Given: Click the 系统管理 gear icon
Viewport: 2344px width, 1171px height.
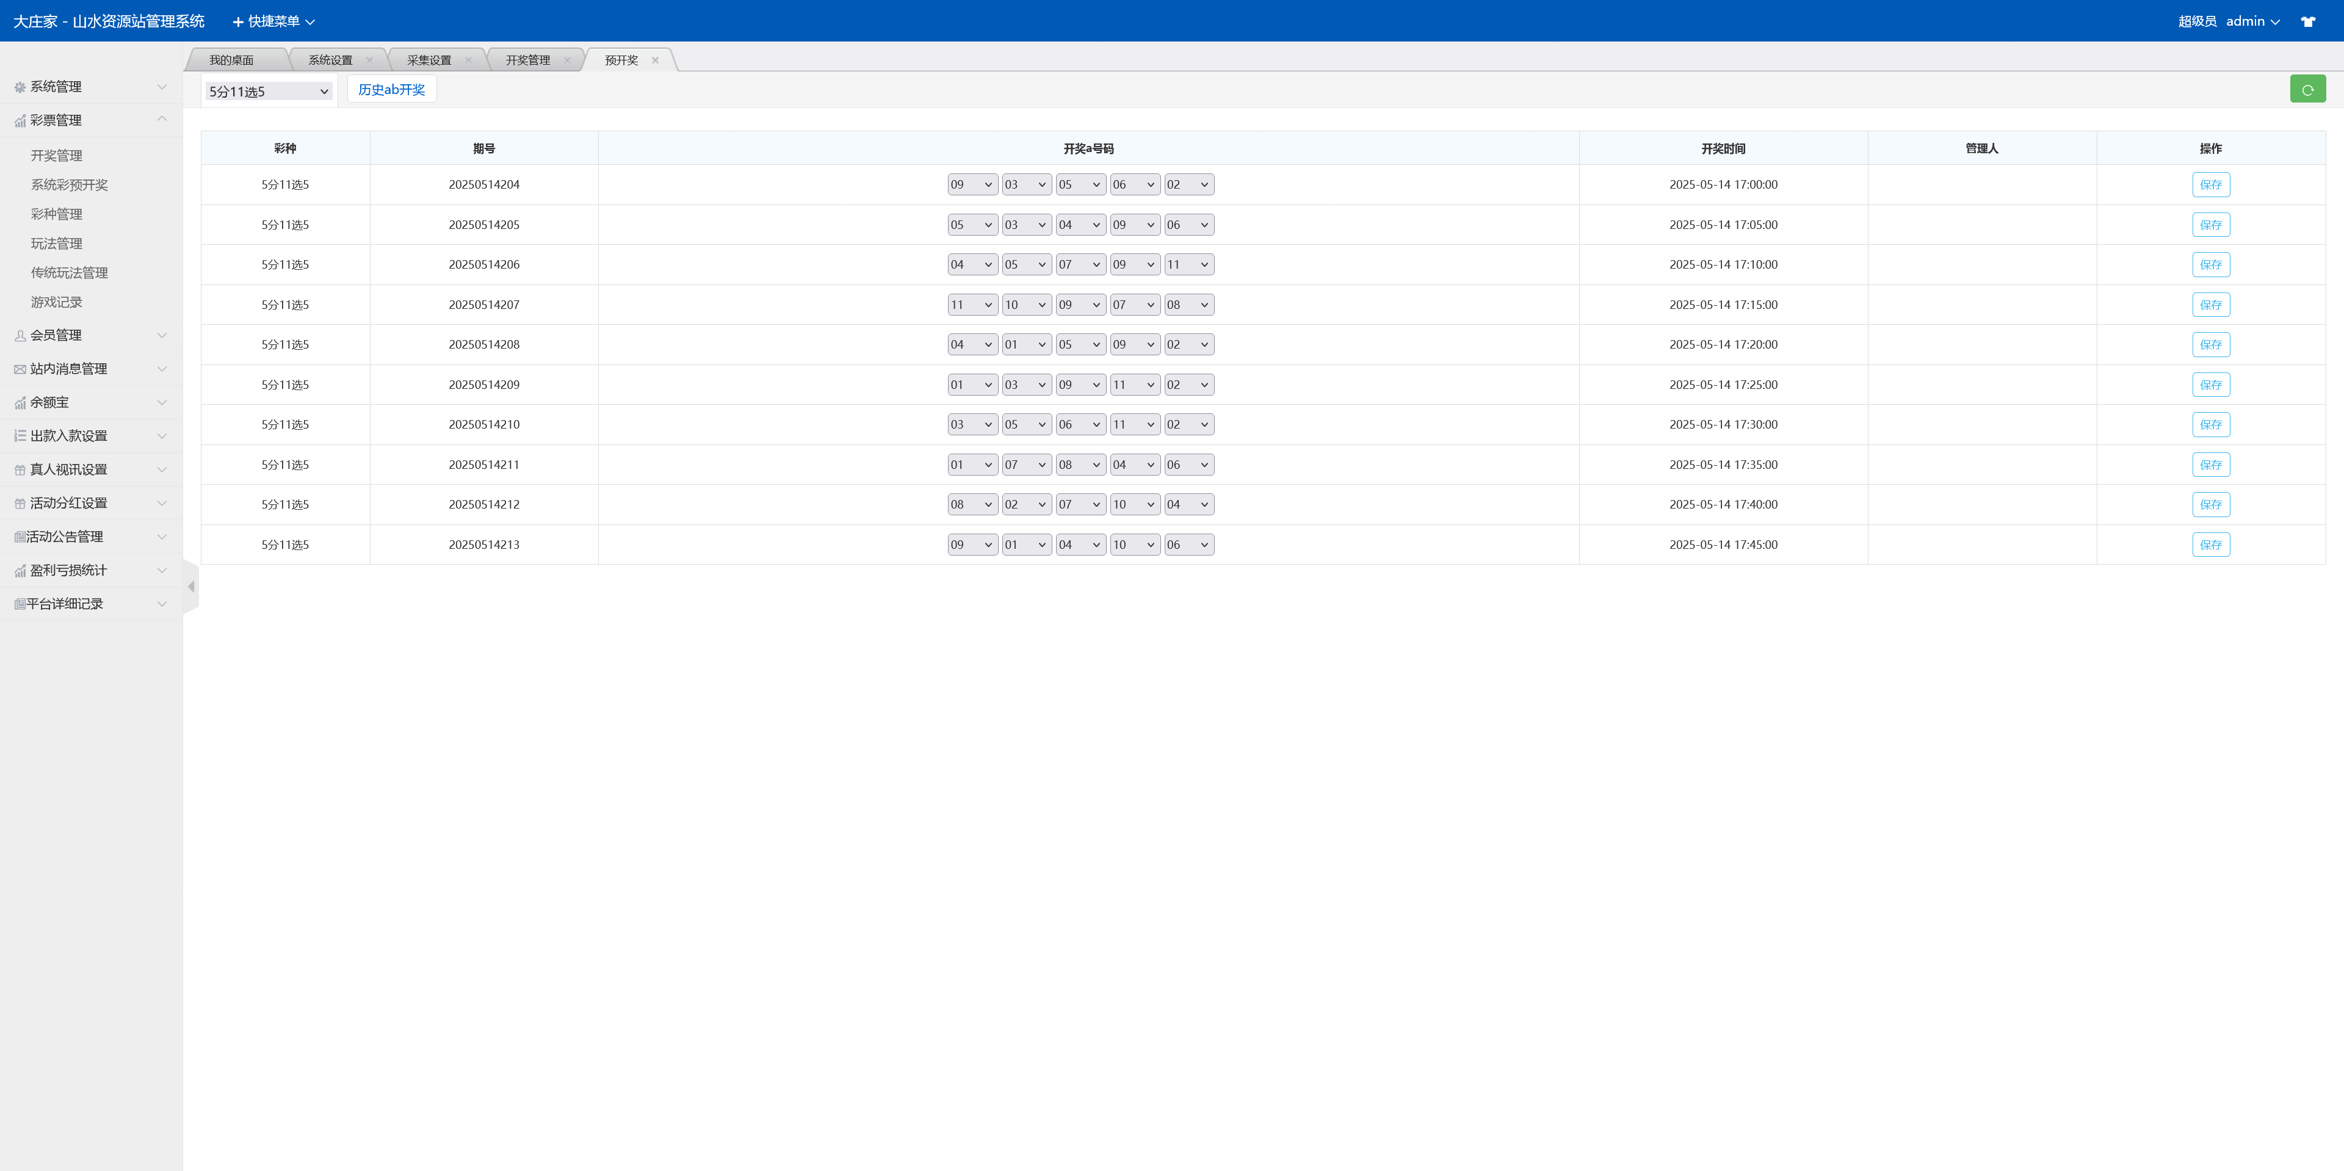Looking at the screenshot, I should (x=20, y=87).
